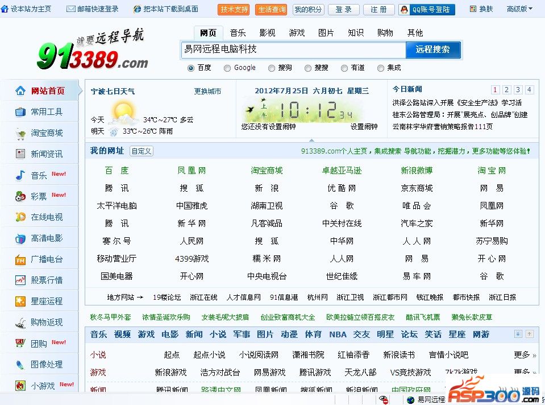Collapse the info panel with small up triangle

pyautogui.click(x=311, y=140)
